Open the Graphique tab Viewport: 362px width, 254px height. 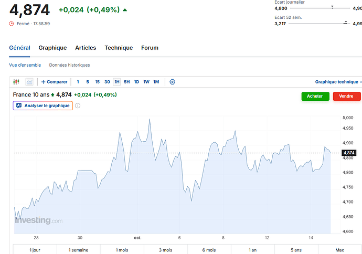[x=52, y=48]
